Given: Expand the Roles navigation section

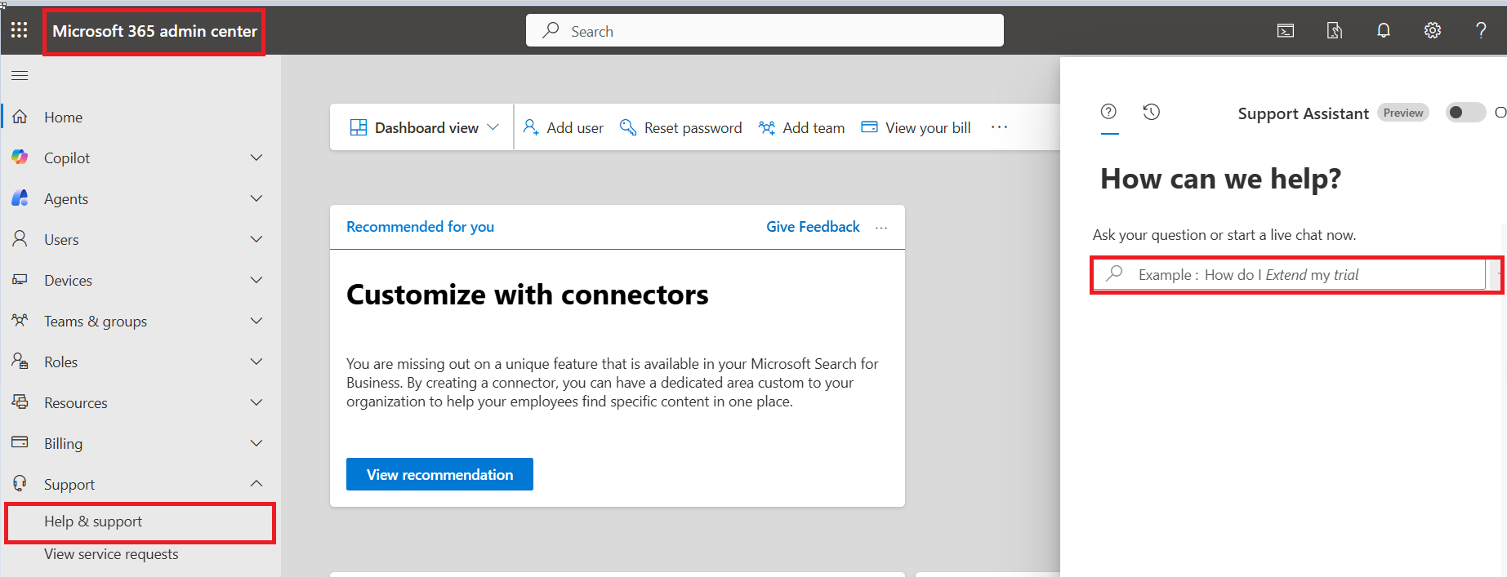Looking at the screenshot, I should (x=256, y=362).
